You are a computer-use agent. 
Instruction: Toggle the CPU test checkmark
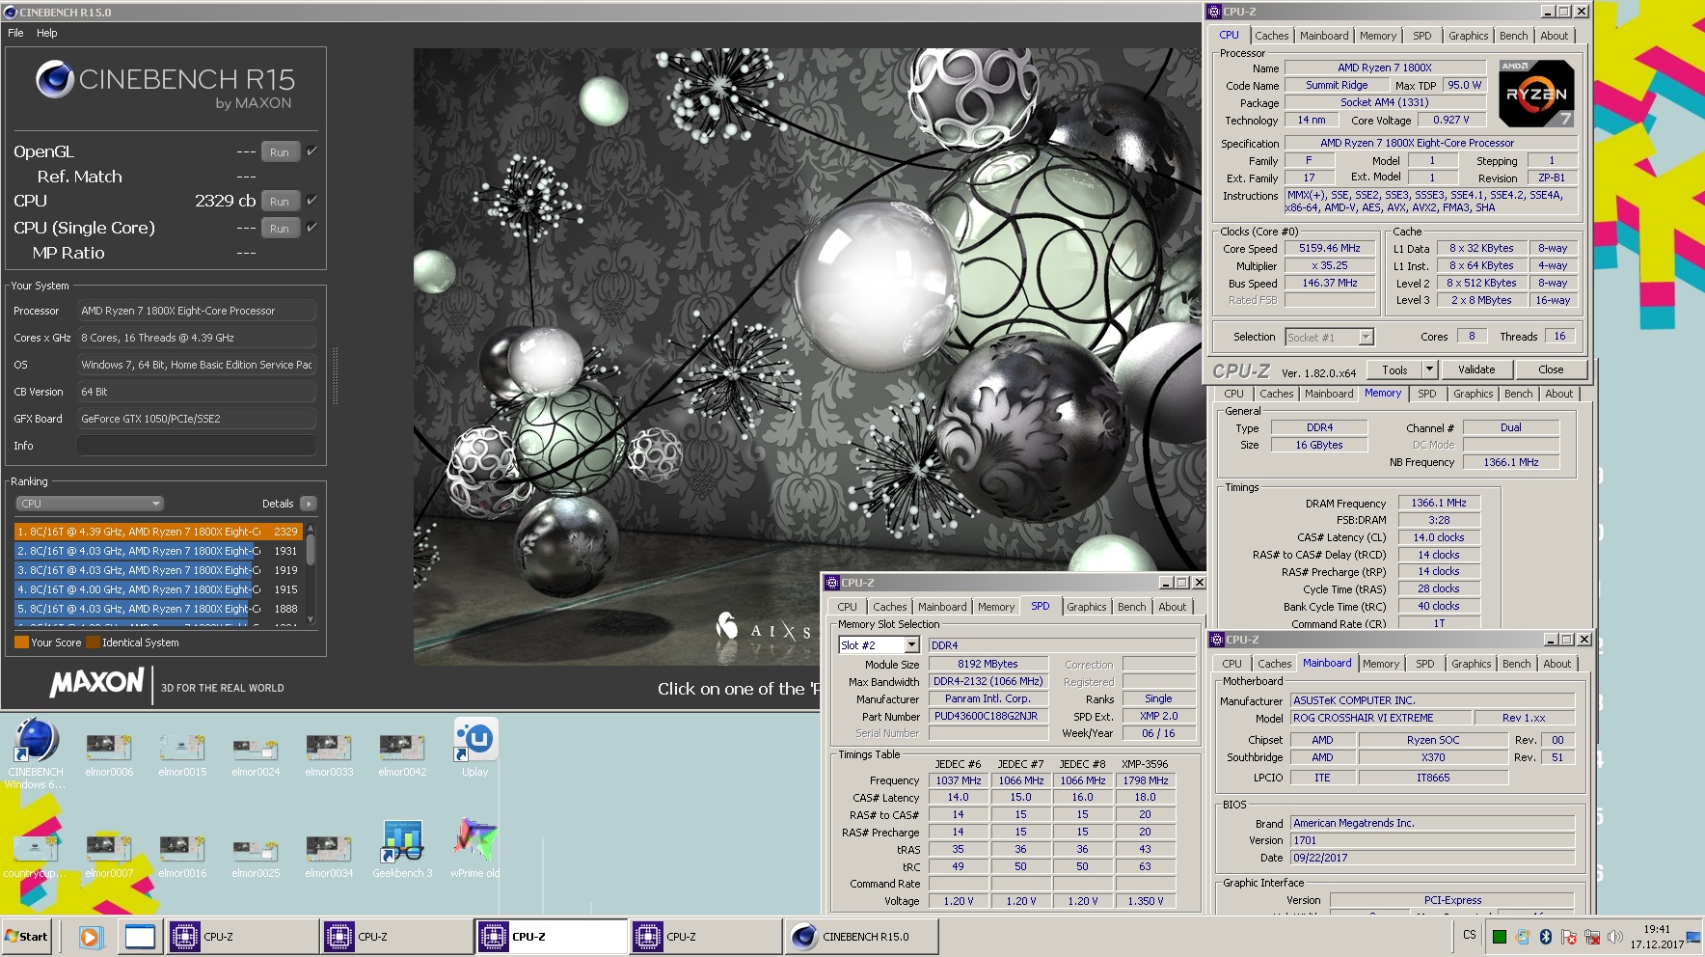[311, 201]
